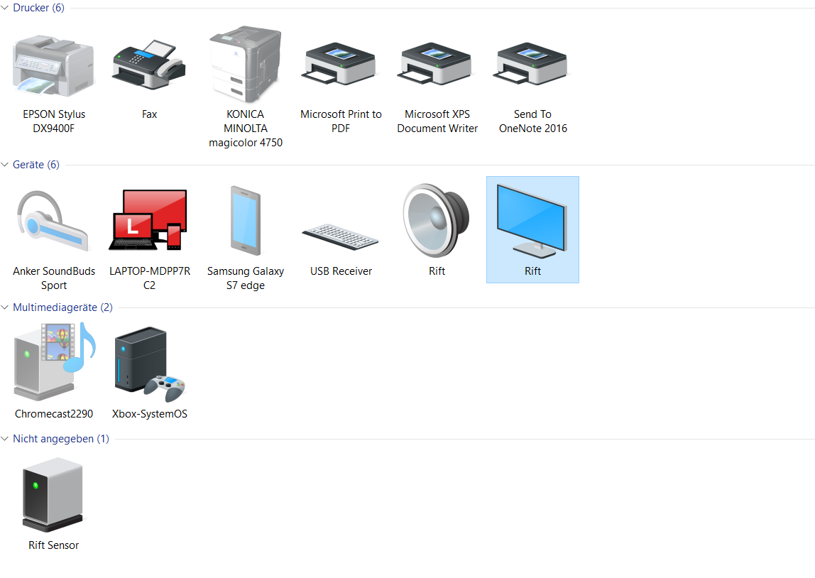
Task: Click the Fax machine icon
Action: coord(149,65)
